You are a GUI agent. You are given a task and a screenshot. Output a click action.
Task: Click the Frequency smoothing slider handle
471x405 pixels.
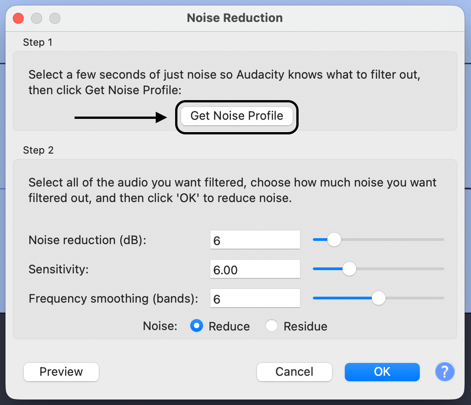379,298
